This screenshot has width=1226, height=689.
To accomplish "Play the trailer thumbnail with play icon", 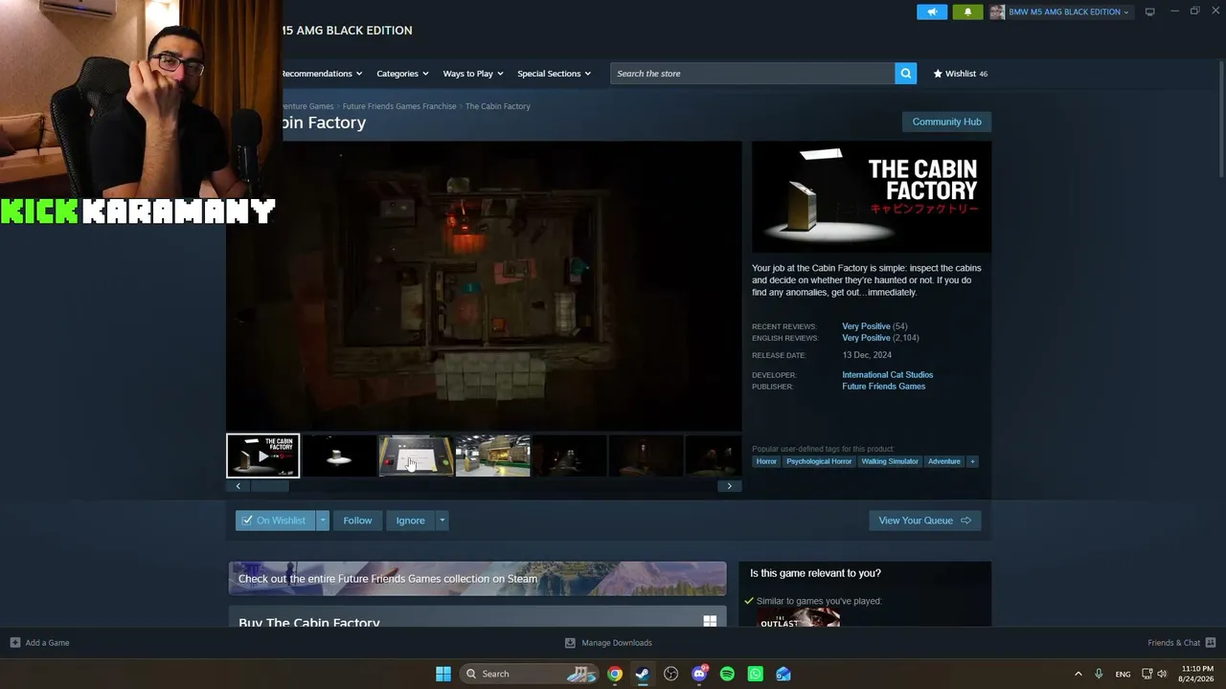I will (x=262, y=456).
